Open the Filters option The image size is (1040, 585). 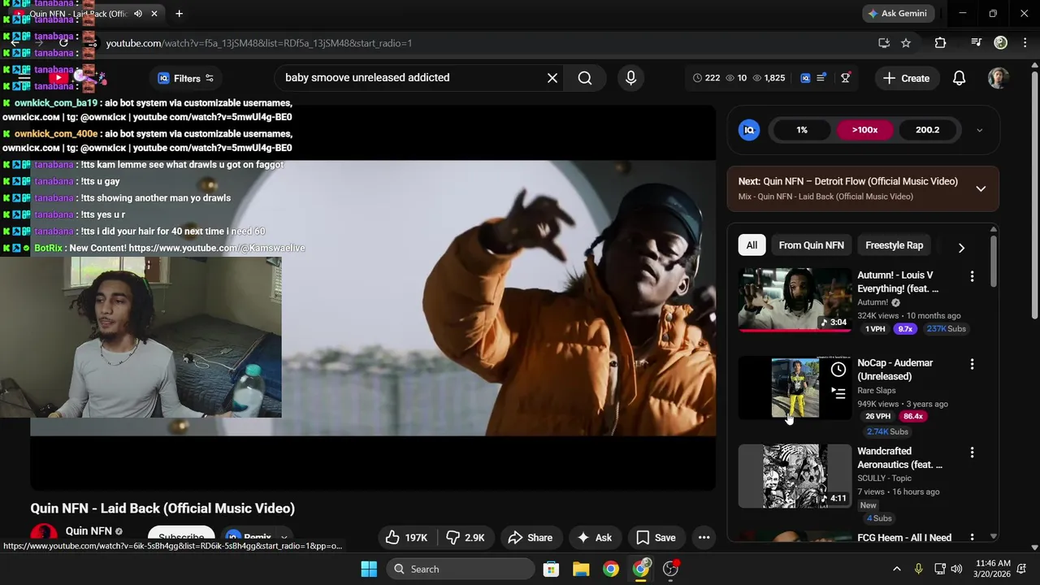(x=186, y=78)
